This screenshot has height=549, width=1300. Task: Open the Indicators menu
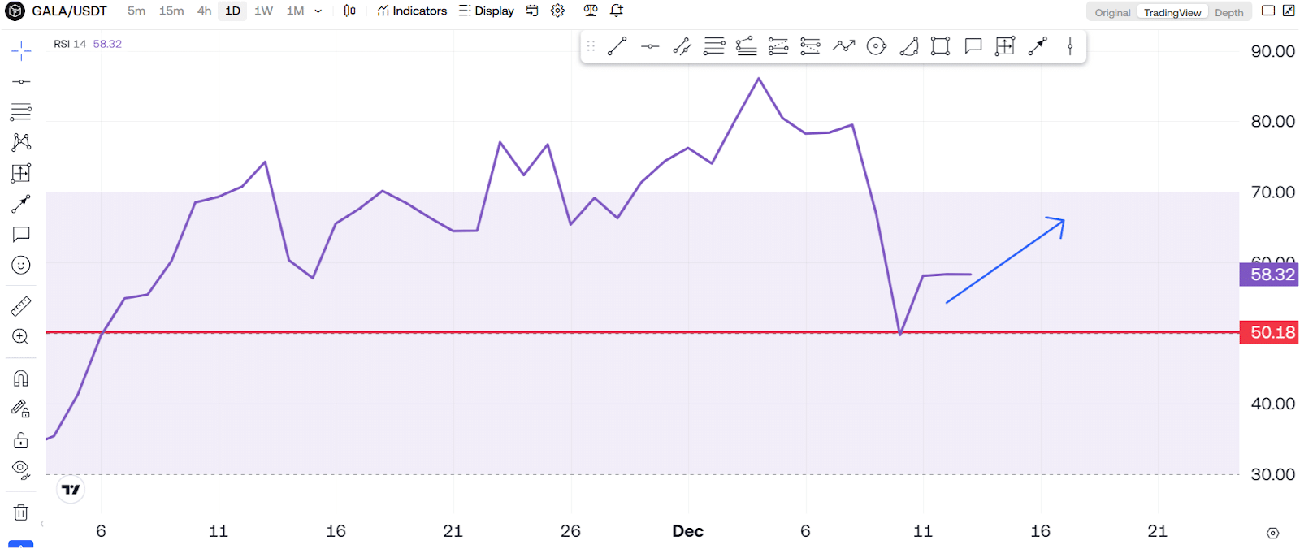[x=412, y=11]
